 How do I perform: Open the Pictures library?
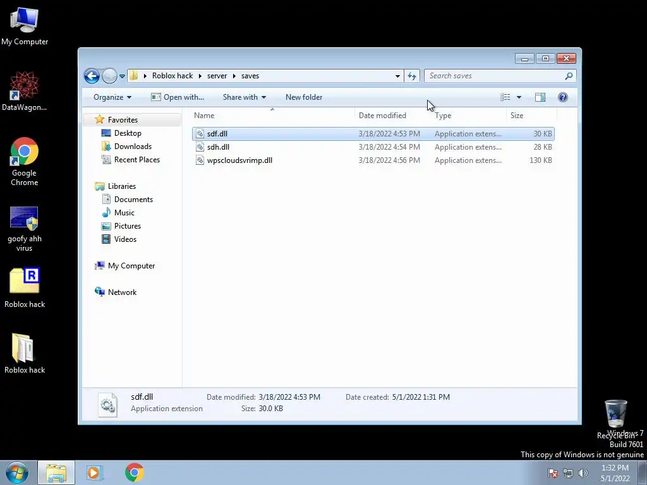(x=127, y=226)
